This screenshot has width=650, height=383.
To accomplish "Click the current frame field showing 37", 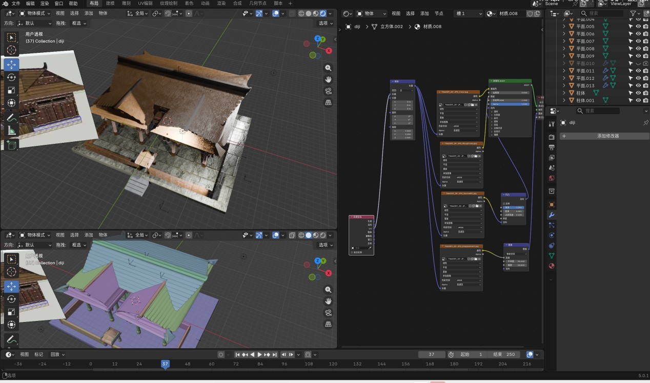I will (x=431, y=354).
